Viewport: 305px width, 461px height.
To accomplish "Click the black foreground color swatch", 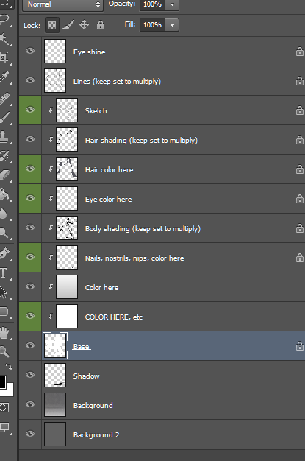I will (x=2, y=382).
